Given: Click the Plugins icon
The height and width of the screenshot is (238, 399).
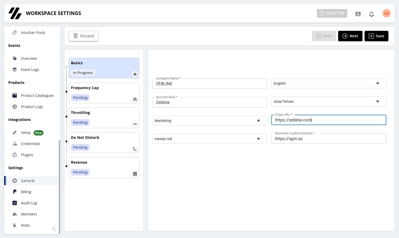Looking at the screenshot, I should (15, 155).
